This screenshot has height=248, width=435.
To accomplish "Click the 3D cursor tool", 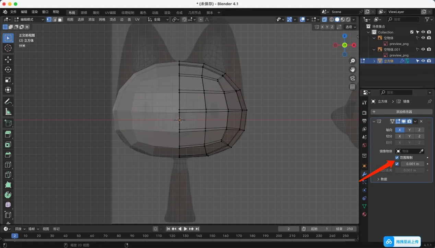I will click(x=8, y=48).
